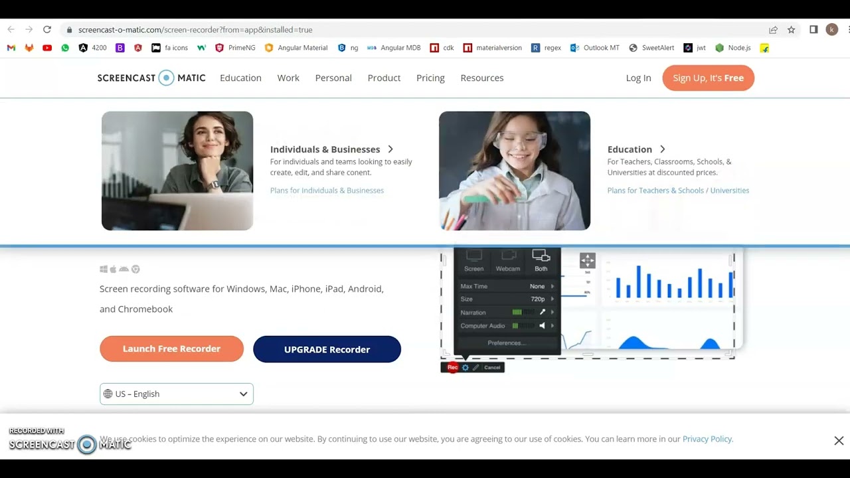
Task: Open the 4200 Angular bookmark
Action: click(92, 48)
